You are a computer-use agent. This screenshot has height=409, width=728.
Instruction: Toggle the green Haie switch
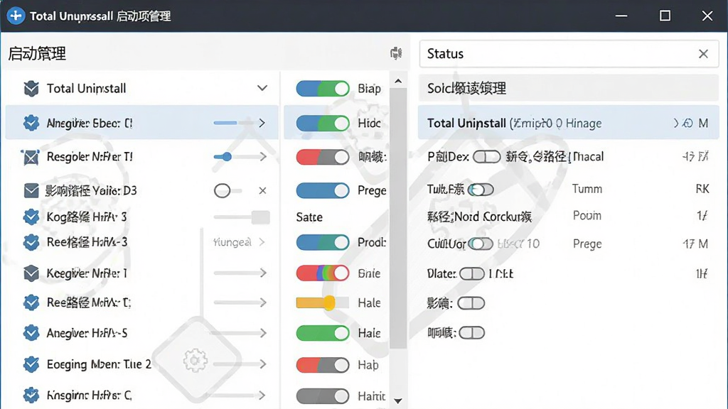[323, 333]
